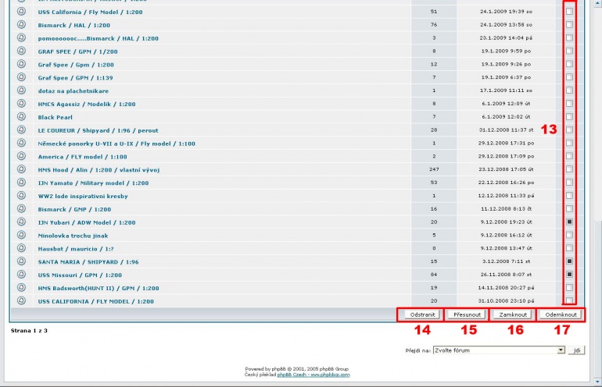
Task: Click topic icon beside America / FLY model
Action: pos(22,156)
